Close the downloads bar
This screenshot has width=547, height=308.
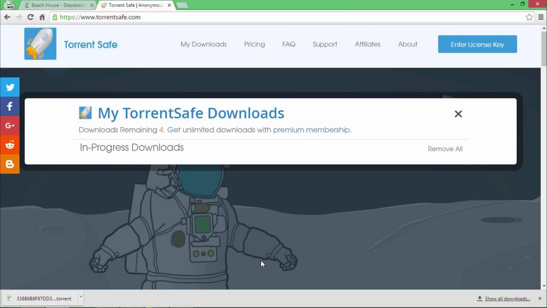pos(541,298)
